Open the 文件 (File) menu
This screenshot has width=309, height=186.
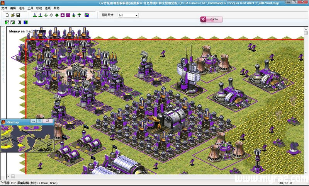[4, 8]
